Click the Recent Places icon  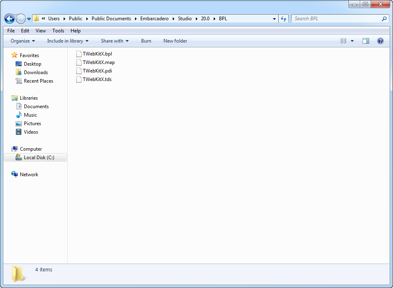[x=19, y=81]
